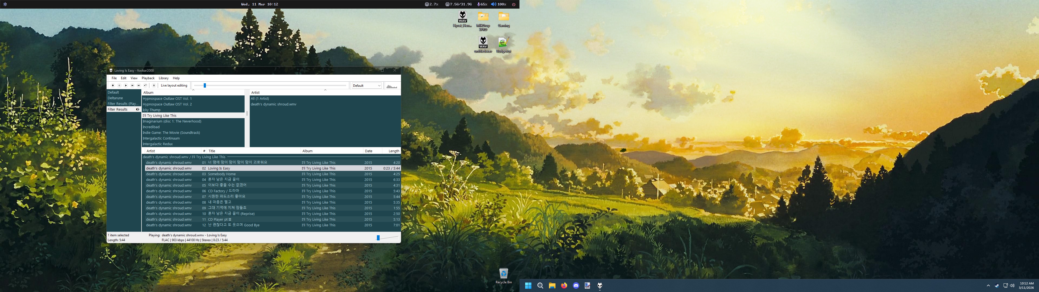This screenshot has width=1039, height=292.
Task: Select the Deltarune playlist
Action: tap(115, 98)
